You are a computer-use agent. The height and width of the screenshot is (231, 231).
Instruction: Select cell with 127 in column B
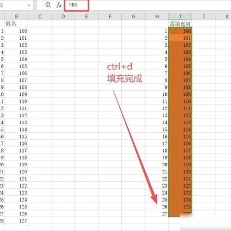coord(16,221)
